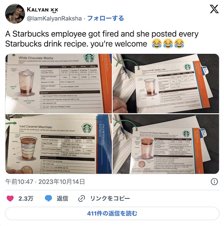
Task: Open the Coconutmilk Mocha Macchiato photo
Action: point(166,144)
